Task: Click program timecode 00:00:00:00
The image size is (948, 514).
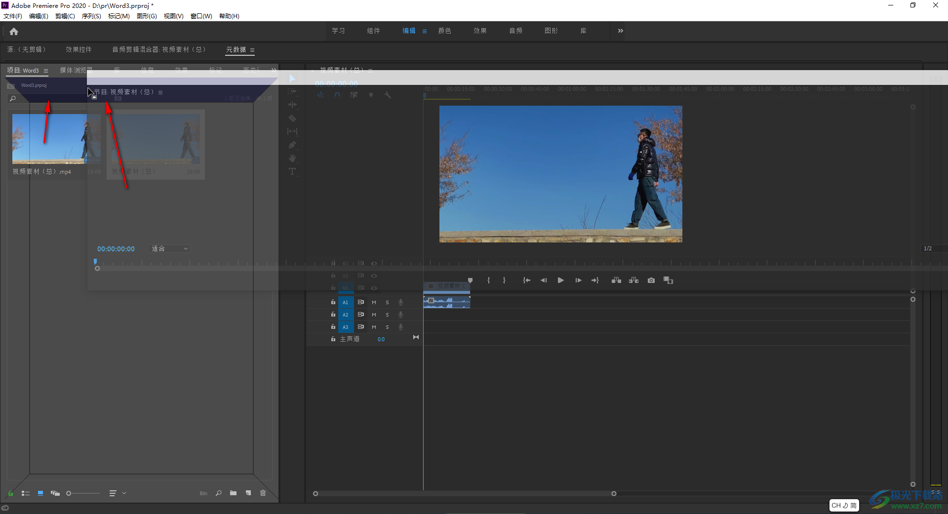Action: (x=116, y=249)
